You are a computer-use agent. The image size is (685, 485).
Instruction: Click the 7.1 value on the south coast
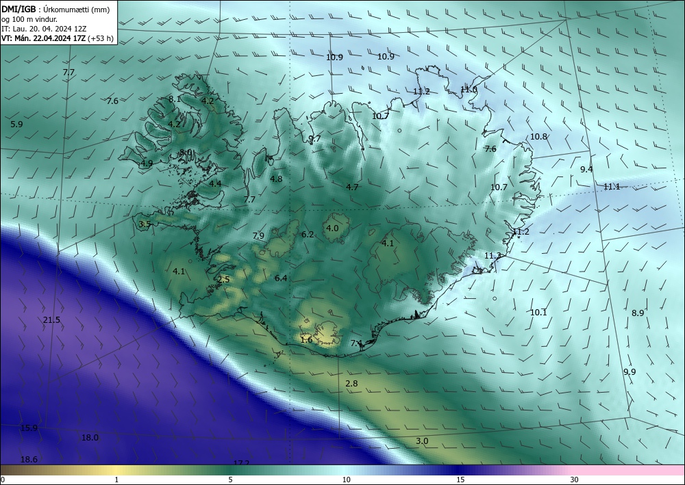tap(356, 343)
